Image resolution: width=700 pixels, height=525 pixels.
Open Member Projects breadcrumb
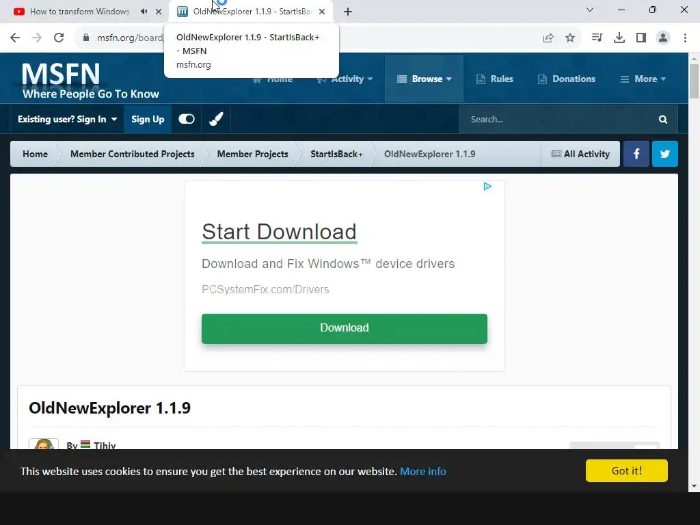[x=252, y=154]
